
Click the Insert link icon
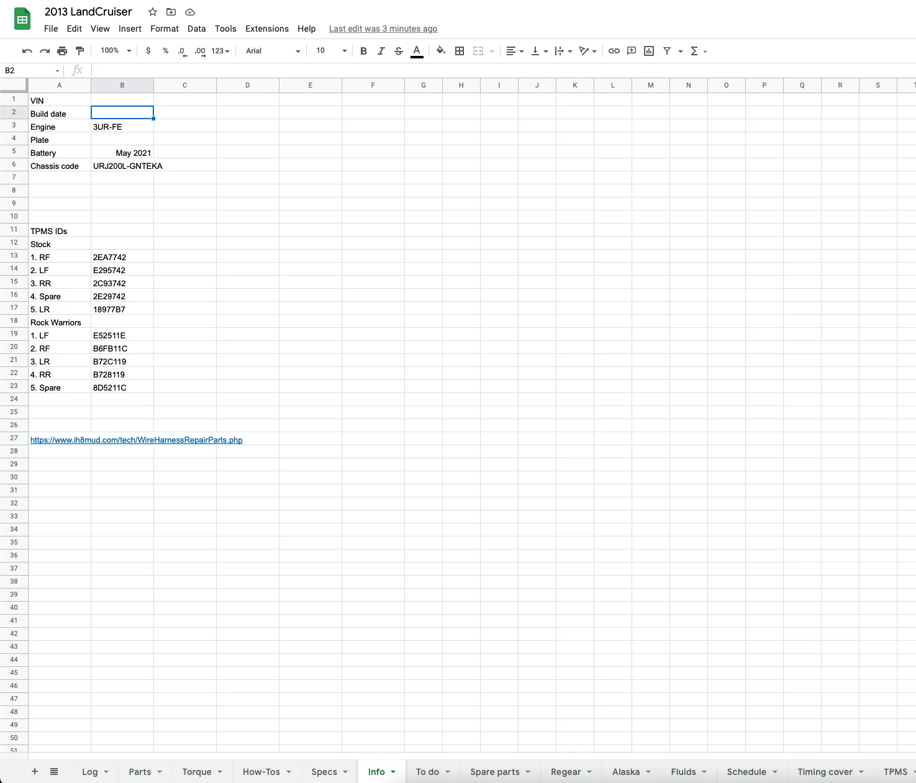[614, 51]
